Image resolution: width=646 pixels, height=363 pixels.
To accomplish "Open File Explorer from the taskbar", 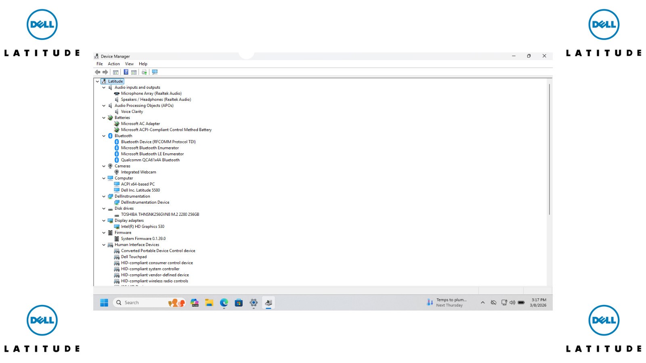I will coord(209,303).
